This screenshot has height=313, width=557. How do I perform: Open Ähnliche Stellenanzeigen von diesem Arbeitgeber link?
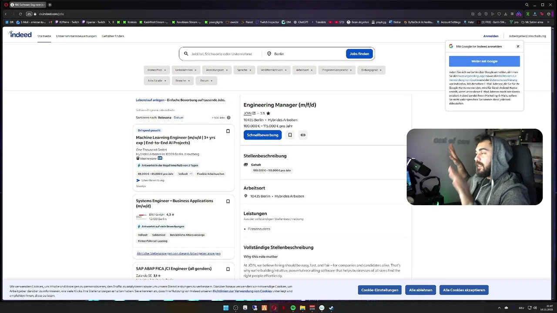178,253
